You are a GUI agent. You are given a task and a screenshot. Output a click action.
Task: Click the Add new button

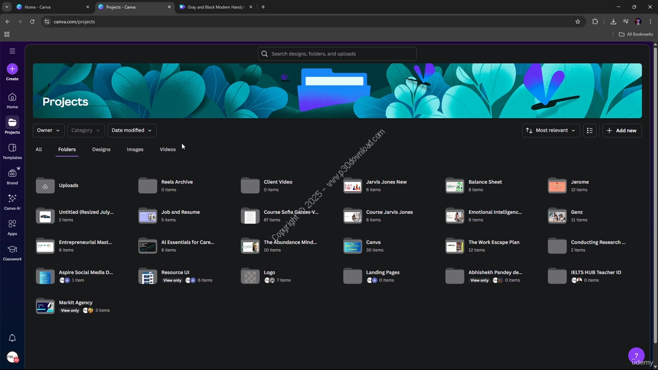pyautogui.click(x=622, y=131)
